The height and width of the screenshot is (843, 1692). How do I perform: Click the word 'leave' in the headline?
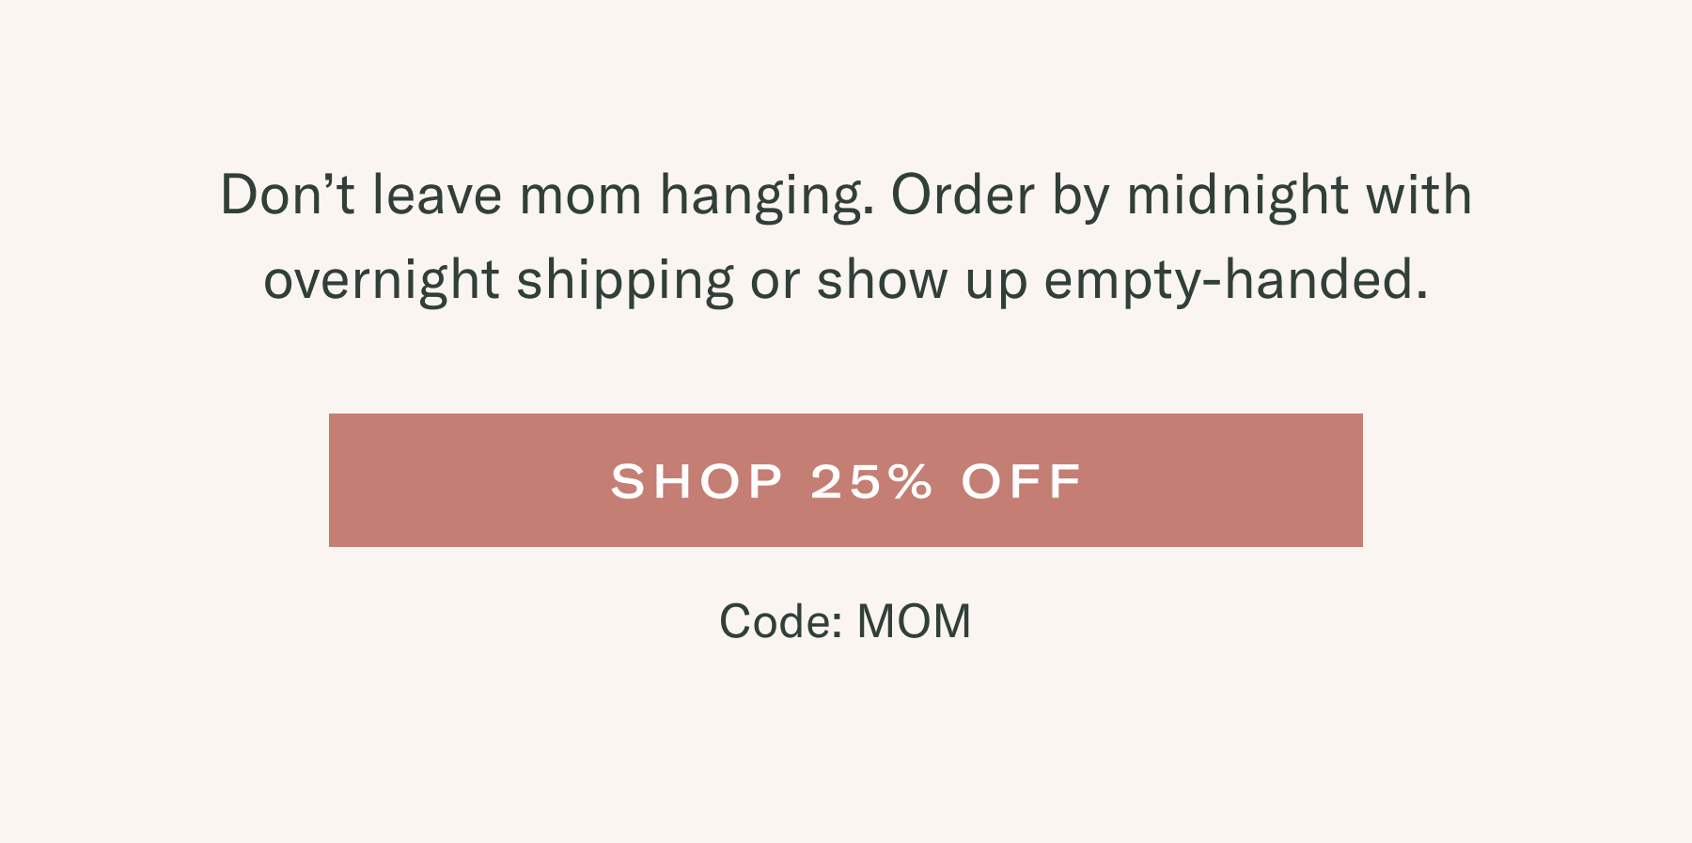437,195
